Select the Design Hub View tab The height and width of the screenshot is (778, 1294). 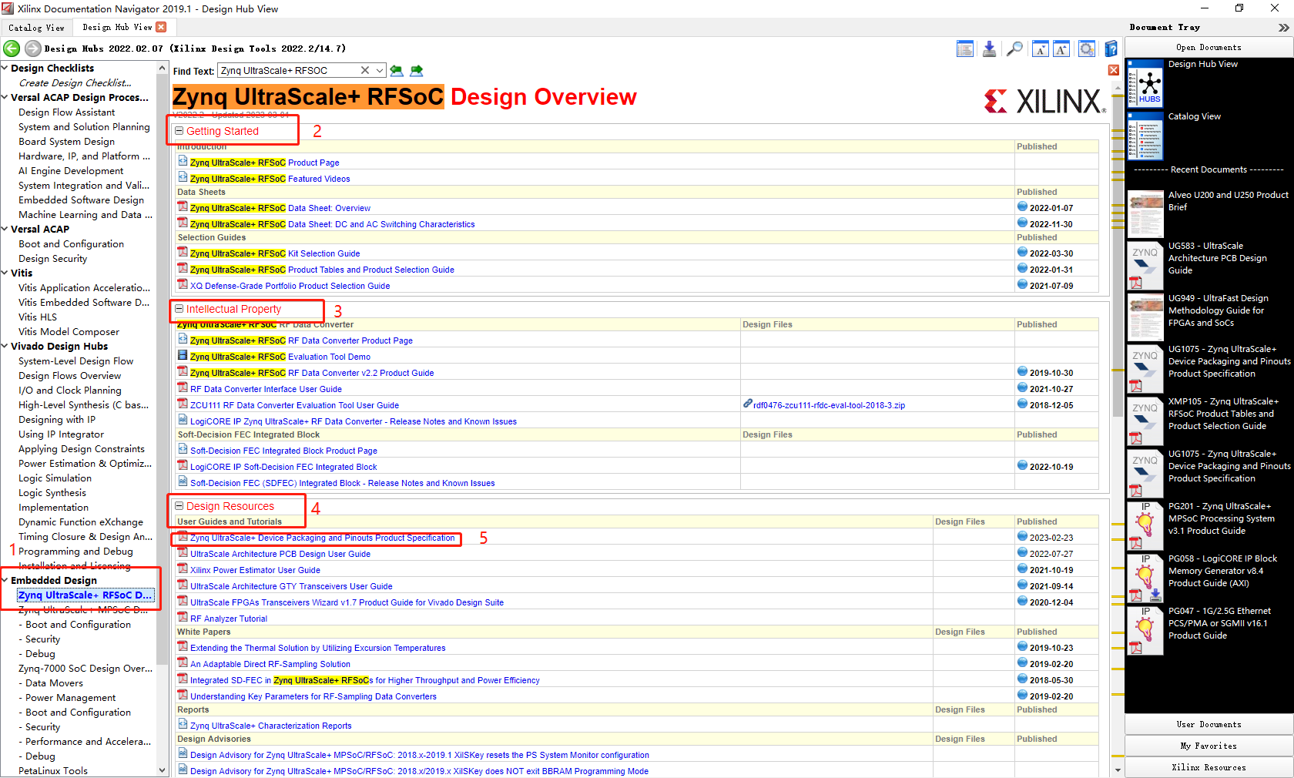tap(117, 27)
